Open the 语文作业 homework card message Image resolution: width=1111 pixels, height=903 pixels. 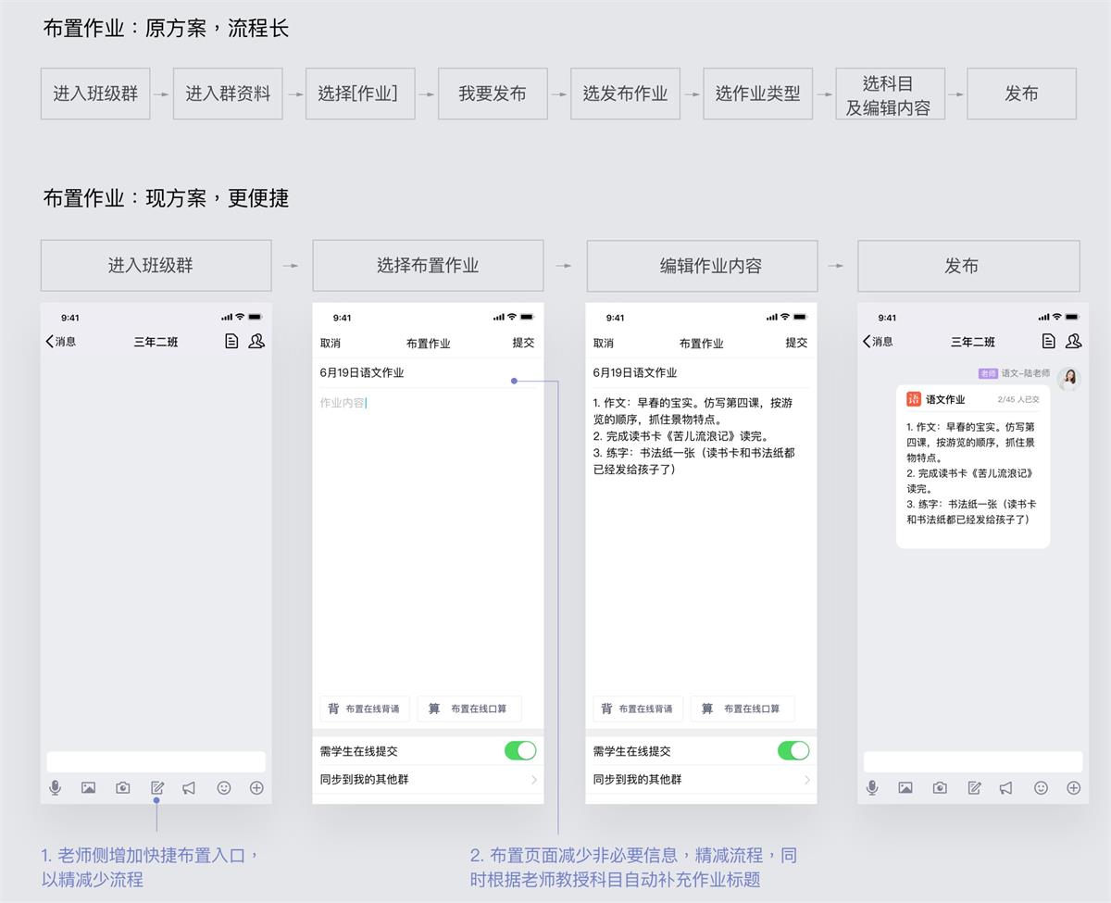(973, 467)
